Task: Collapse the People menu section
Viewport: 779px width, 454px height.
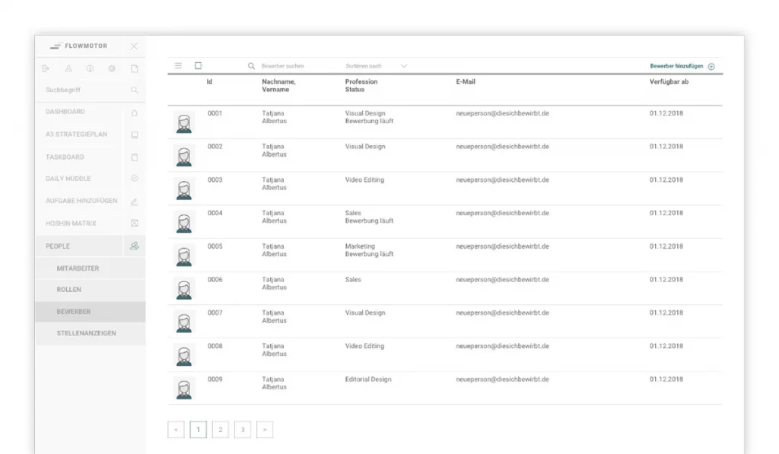Action: point(90,246)
